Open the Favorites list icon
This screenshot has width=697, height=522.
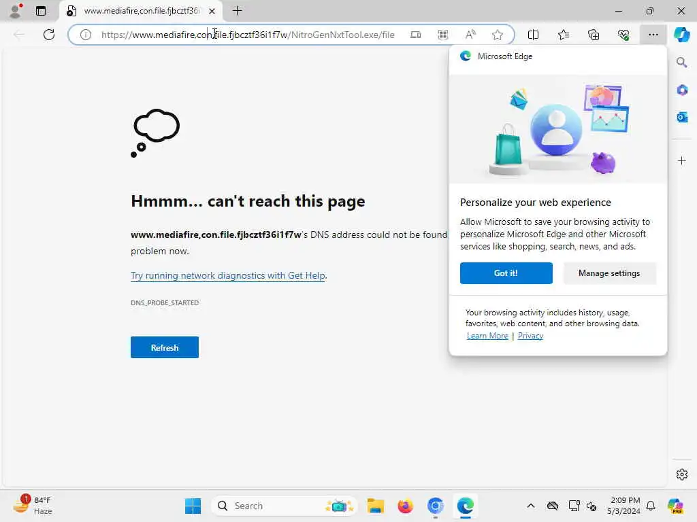tap(563, 35)
